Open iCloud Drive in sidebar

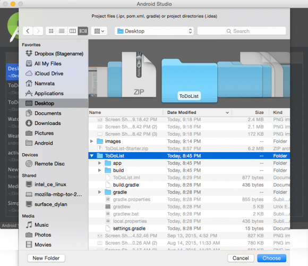tap(54, 73)
